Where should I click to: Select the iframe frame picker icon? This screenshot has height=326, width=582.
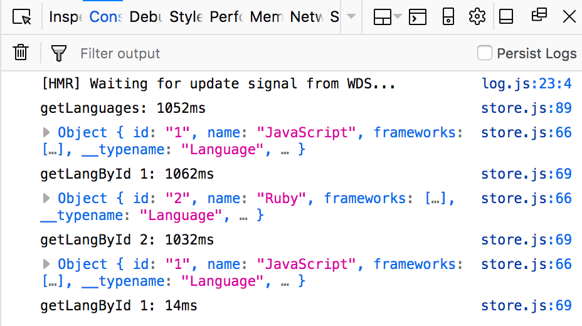click(382, 17)
